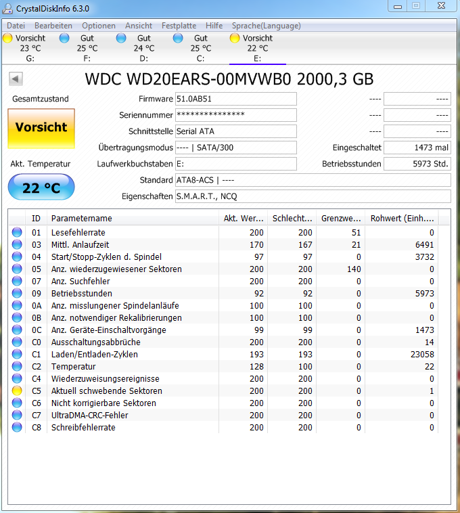
Task: Click status orb of UltraDMA-CRC-Fehler row
Action: pyautogui.click(x=17, y=415)
